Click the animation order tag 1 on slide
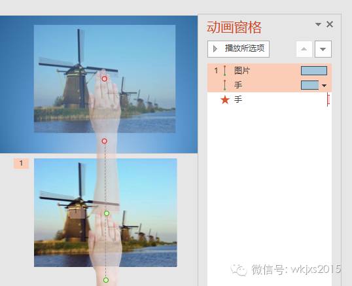Viewport: 352px width, 286px height. pos(21,163)
